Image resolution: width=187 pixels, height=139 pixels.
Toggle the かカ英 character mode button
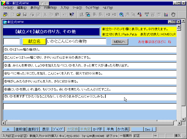pyautogui.click(x=123, y=129)
